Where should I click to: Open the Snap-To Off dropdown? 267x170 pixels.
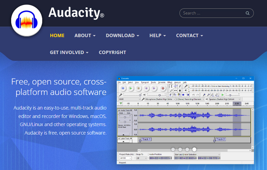click(x=141, y=158)
